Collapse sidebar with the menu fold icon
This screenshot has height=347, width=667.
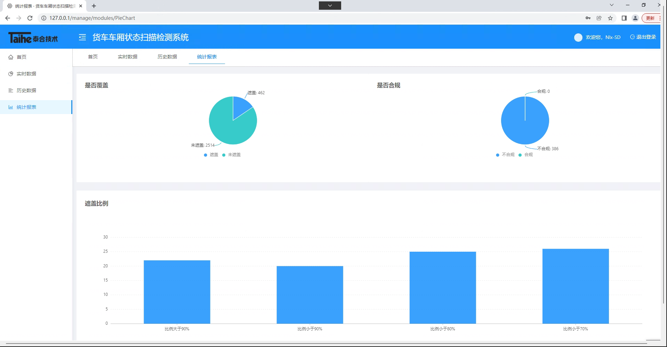[82, 37]
